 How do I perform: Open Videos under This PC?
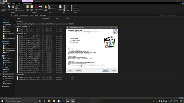click(7, 72)
